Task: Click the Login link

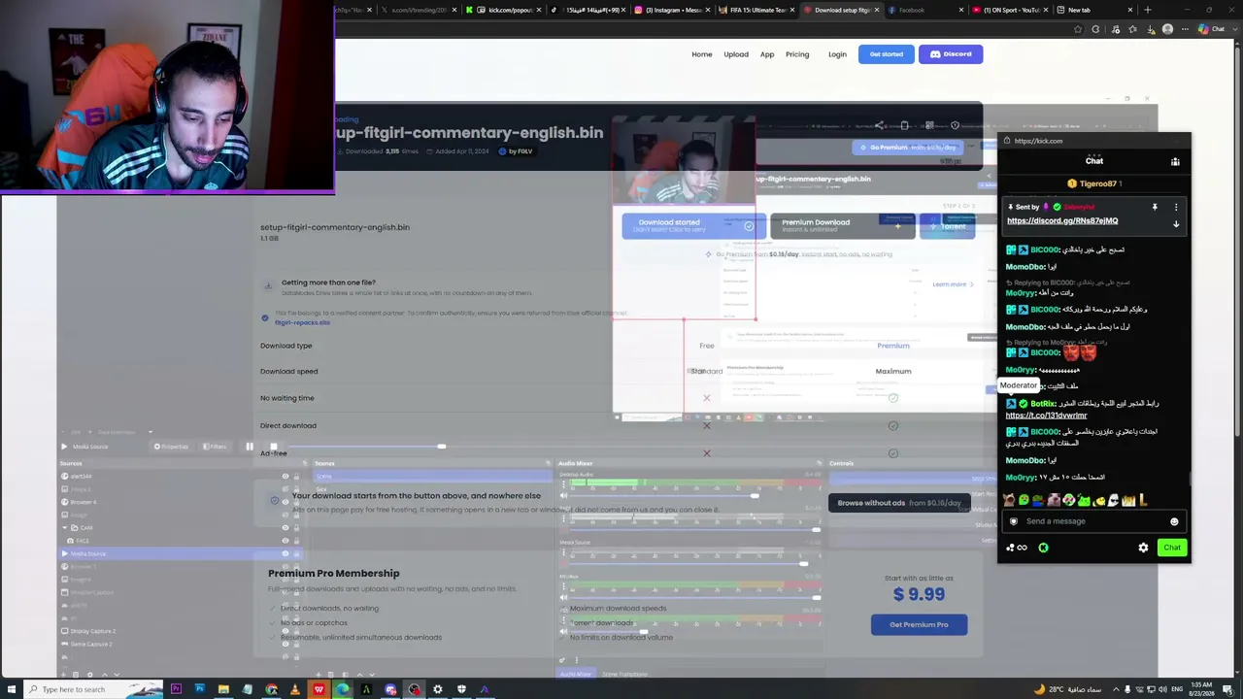Action: pyautogui.click(x=837, y=54)
